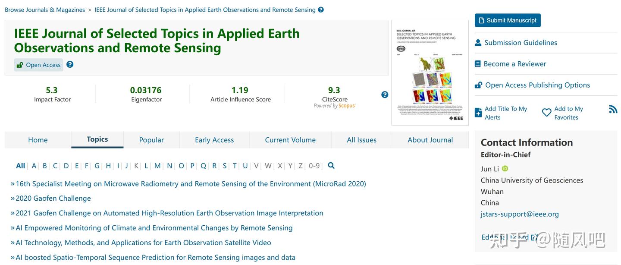Open the Submission Guidelines link
Screen dimensions: 621x265
point(521,43)
